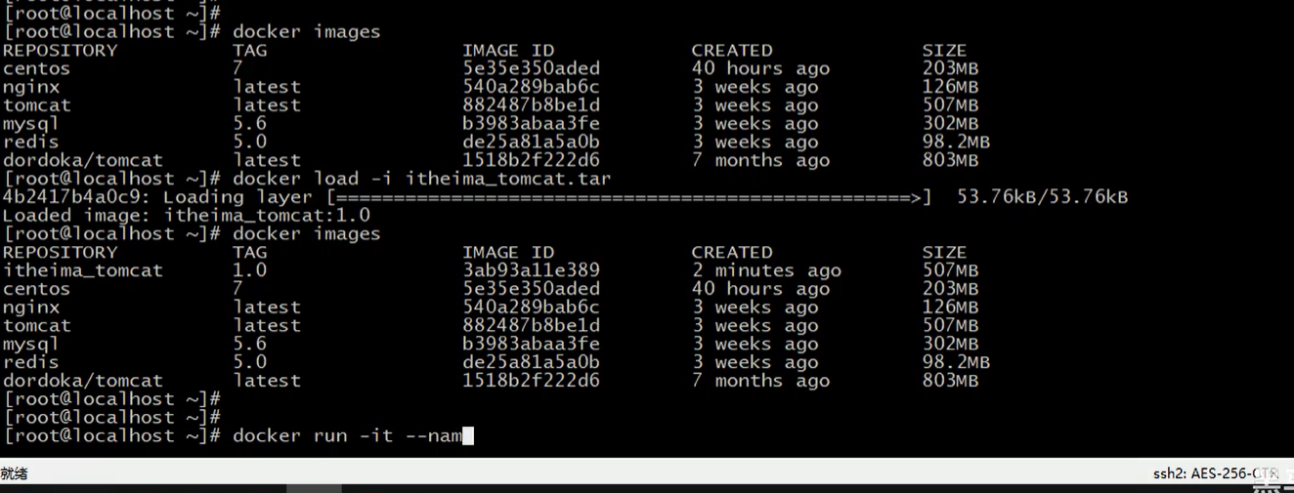Screen dimensions: 1294x493
Task: Select 'centos' in the first images listing
Action: click(x=36, y=68)
